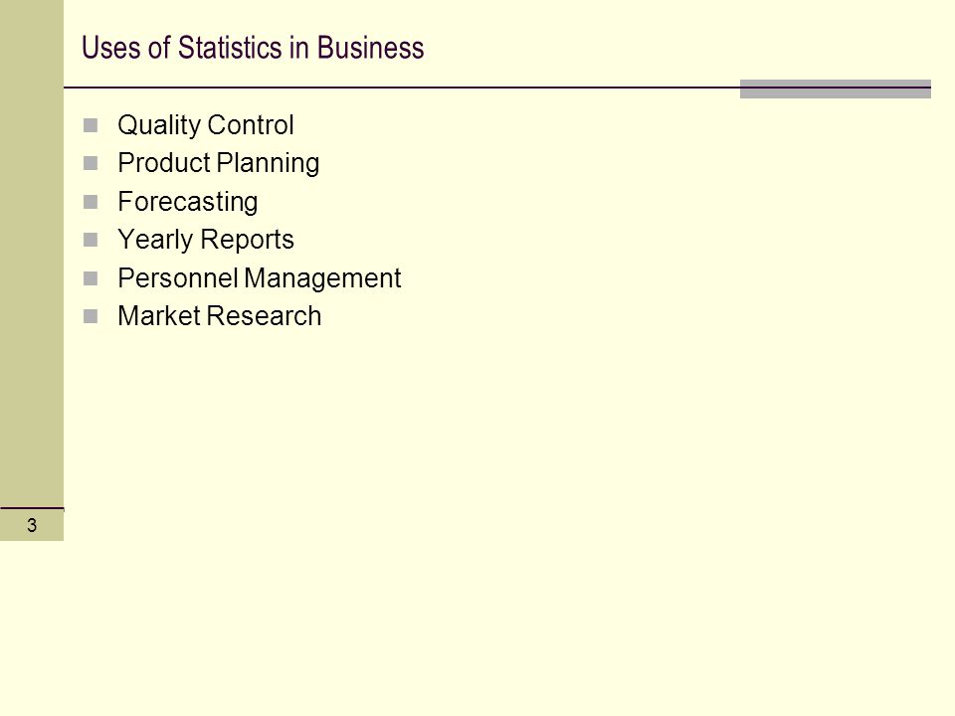Click the horizontal divider line below the title
The height and width of the screenshot is (716, 955).
(402, 88)
